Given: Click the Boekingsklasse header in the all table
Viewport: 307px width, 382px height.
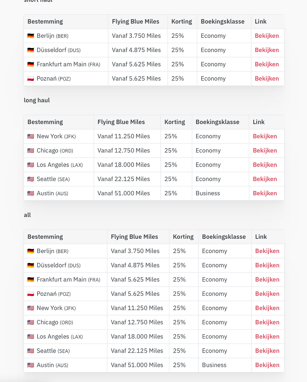Looking at the screenshot, I should click(224, 237).
